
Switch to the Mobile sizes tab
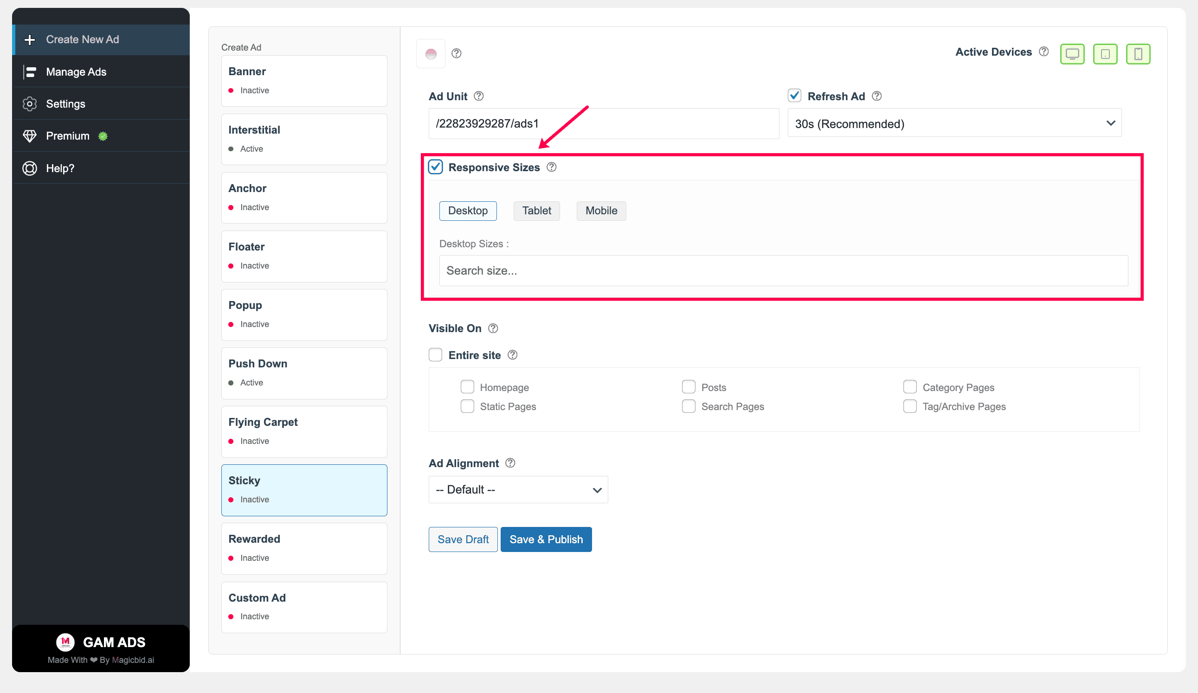click(x=601, y=211)
